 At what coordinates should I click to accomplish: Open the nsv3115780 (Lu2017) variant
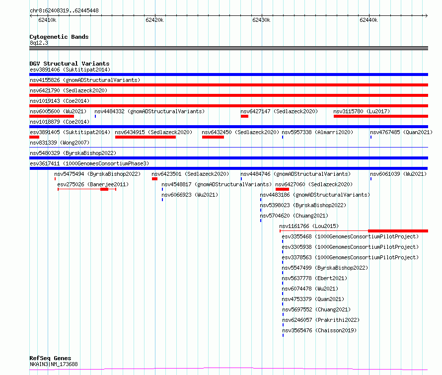coord(362,111)
